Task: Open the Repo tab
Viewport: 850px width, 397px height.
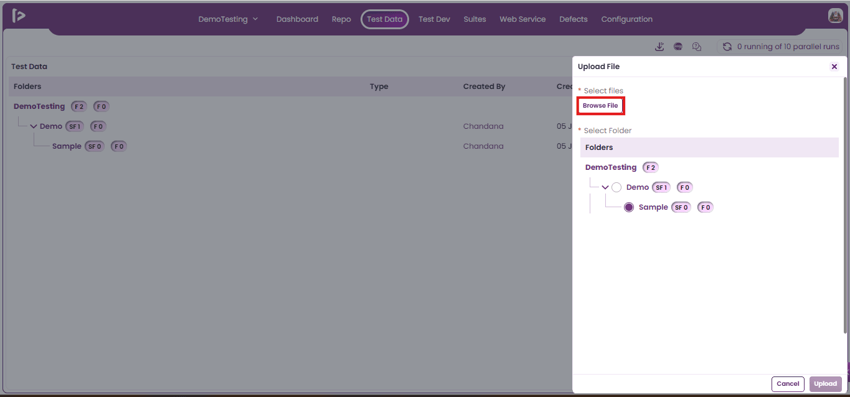Action: (x=341, y=19)
